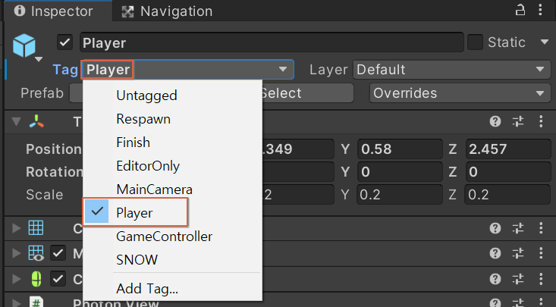Image resolution: width=556 pixels, height=307 pixels.
Task: Open the Layer dropdown set to Default
Action: point(451,70)
